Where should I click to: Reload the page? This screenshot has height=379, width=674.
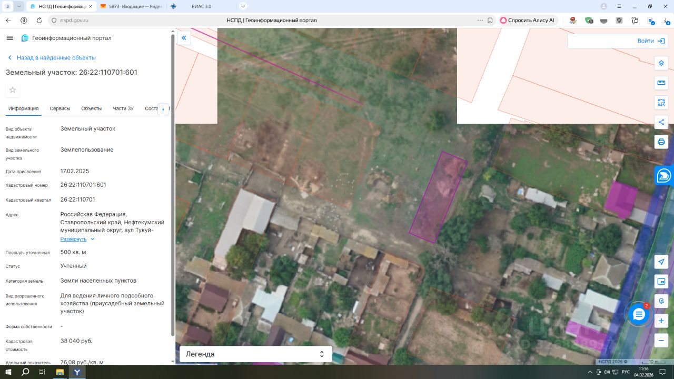(39, 21)
